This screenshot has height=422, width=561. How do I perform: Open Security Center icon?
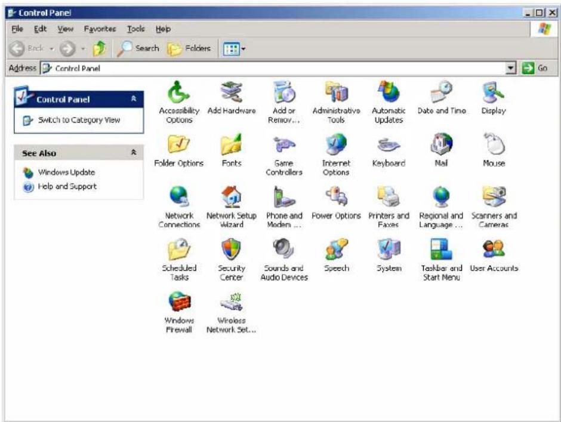point(232,249)
